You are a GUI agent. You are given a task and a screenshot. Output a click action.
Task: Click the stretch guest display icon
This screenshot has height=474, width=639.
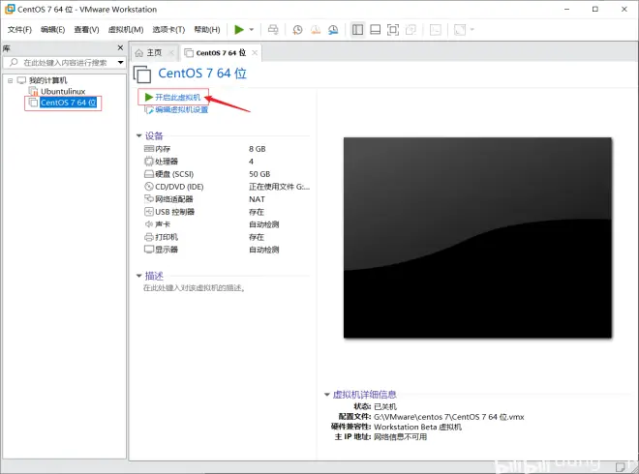point(460,29)
